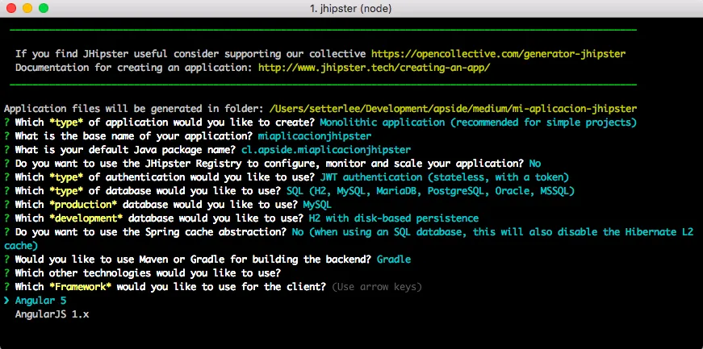This screenshot has height=349, width=703.
Task: Click the 'MySQL' production database answer
Action: [317, 205]
